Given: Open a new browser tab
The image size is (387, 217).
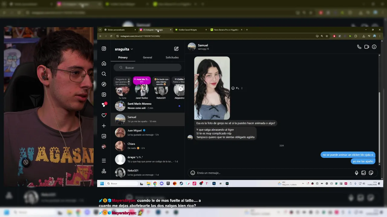Looking at the screenshot, I should [247, 30].
